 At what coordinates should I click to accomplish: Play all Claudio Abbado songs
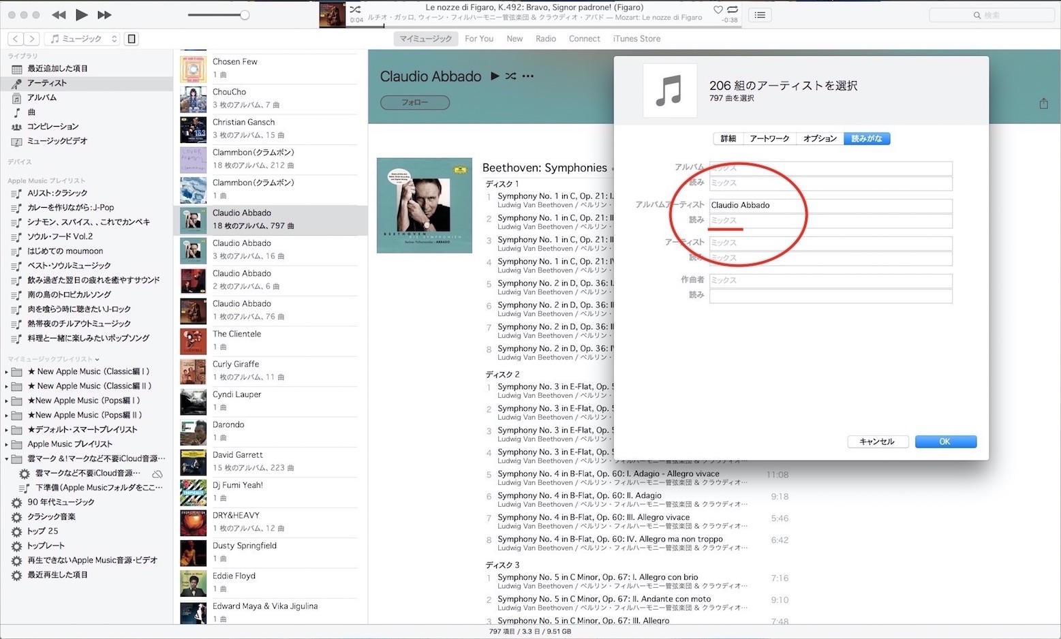click(x=495, y=76)
